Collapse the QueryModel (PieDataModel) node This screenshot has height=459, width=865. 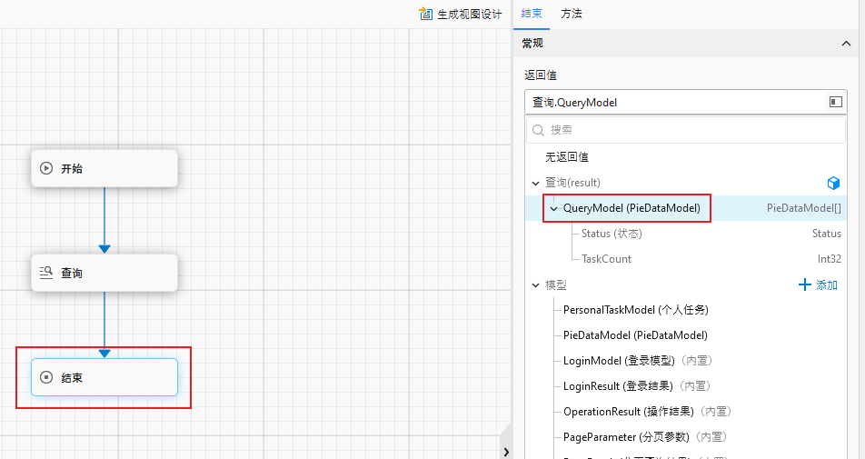point(553,208)
